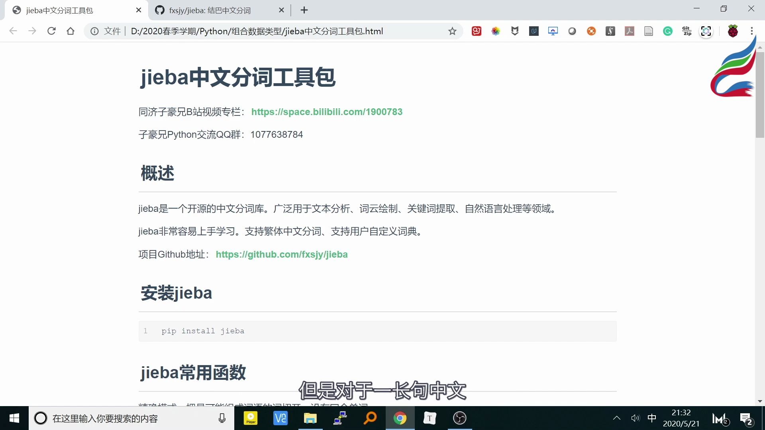The height and width of the screenshot is (430, 765).
Task: Click the 概述 section heading
Action: [157, 173]
